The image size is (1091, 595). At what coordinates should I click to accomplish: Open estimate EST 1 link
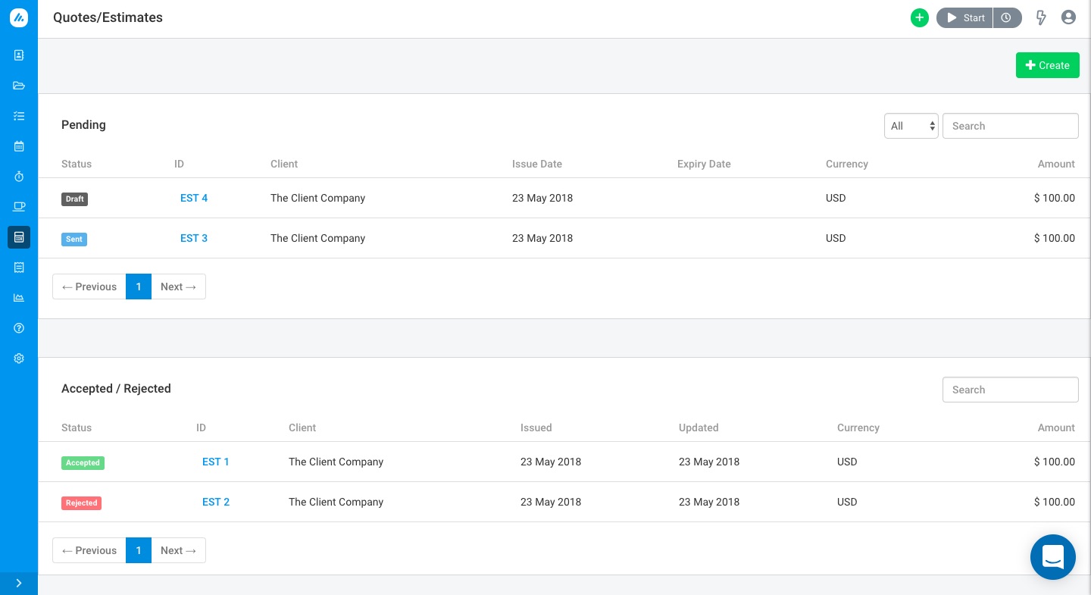[x=216, y=462]
